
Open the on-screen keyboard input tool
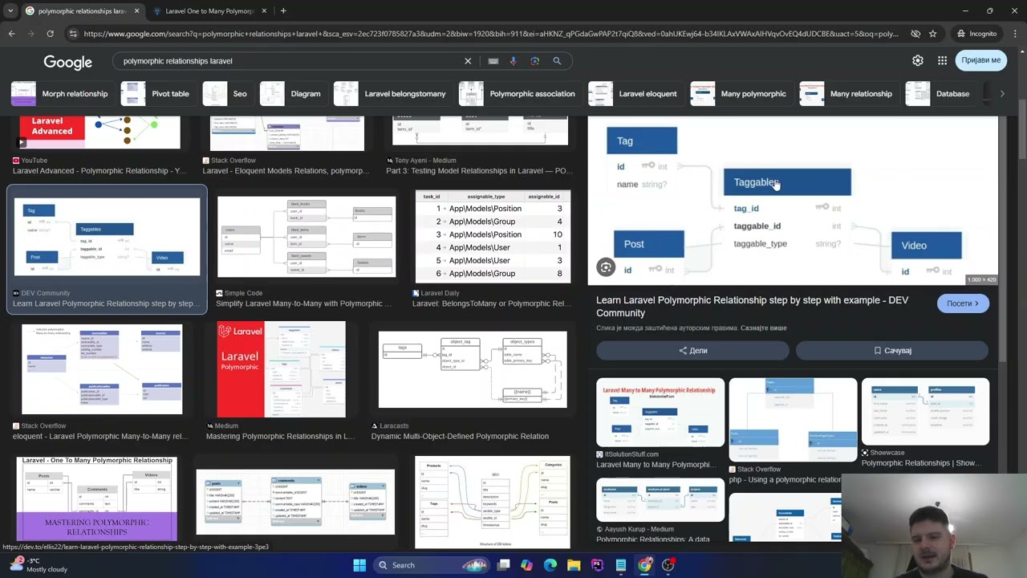point(493,61)
